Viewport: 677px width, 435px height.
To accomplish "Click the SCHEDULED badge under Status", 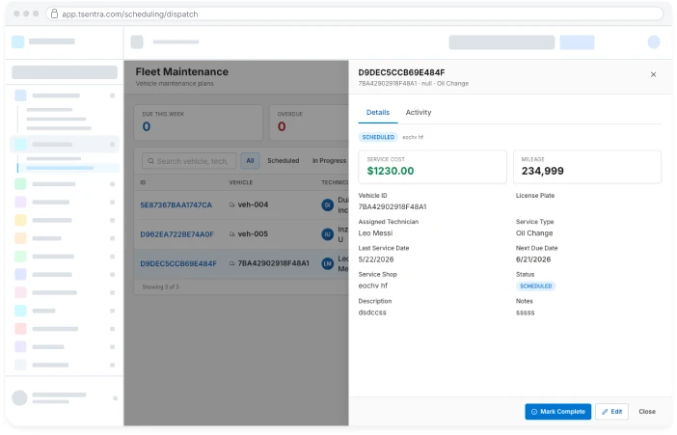I will (x=535, y=285).
